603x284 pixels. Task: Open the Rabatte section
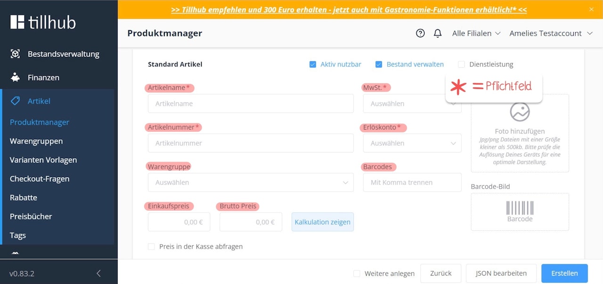tap(23, 197)
